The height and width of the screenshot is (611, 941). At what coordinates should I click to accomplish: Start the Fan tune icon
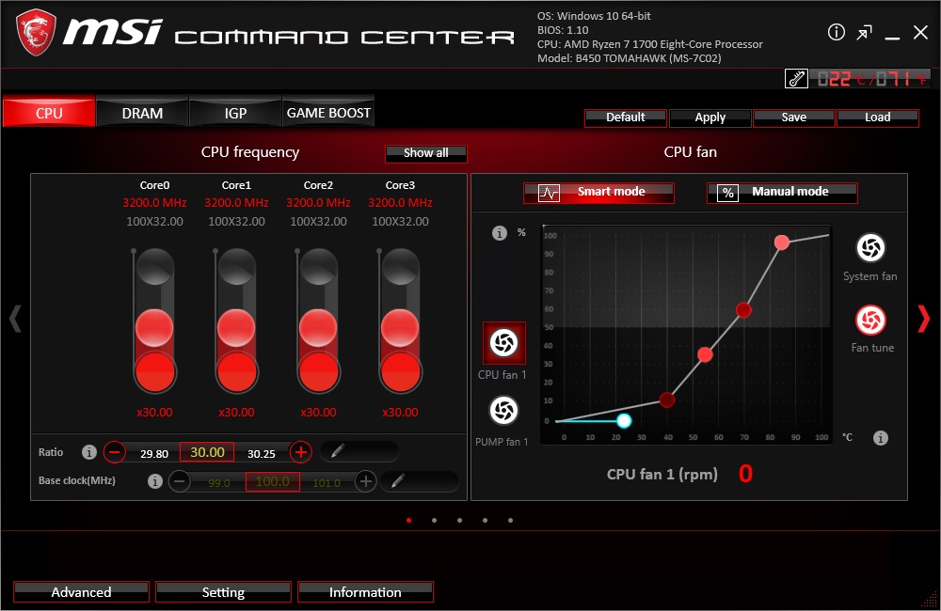pyautogui.click(x=870, y=321)
